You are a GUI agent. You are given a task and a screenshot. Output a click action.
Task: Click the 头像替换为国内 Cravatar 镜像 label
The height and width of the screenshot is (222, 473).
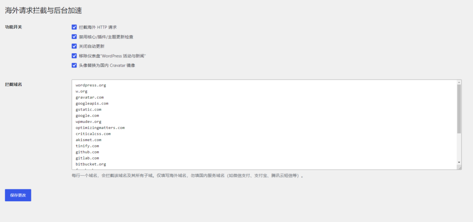pos(107,65)
